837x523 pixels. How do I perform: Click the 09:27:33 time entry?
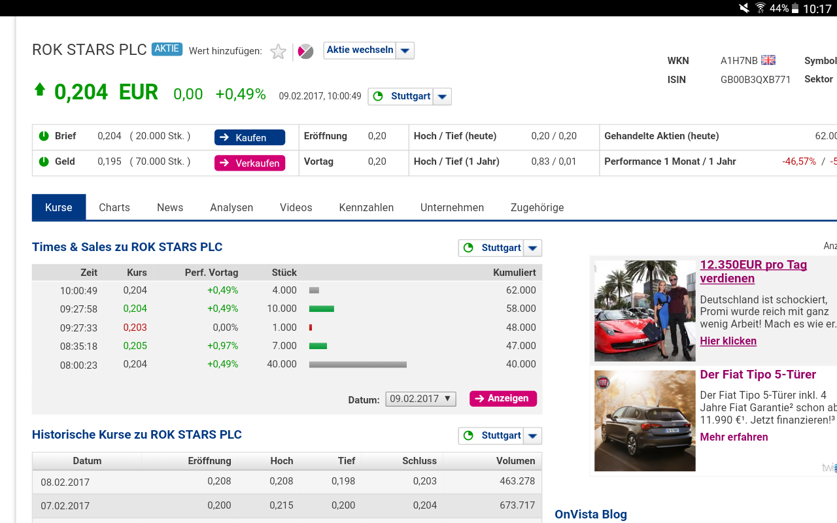point(78,328)
